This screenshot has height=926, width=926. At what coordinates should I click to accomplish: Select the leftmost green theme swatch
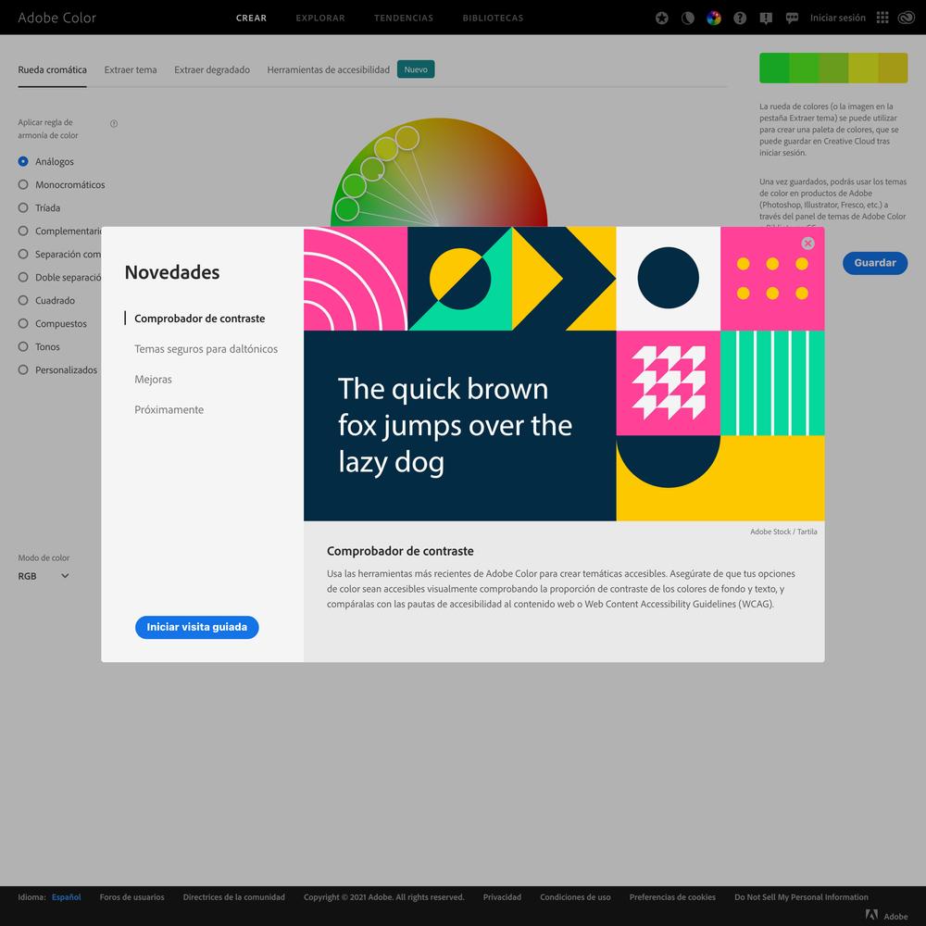tap(774, 68)
